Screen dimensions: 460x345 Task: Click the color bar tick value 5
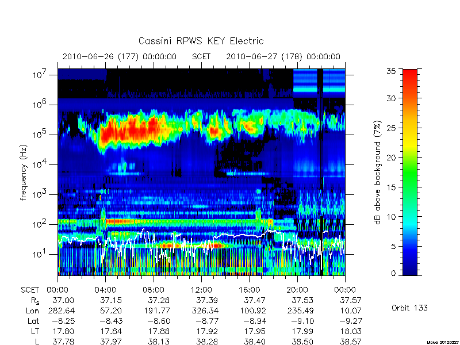393,247
